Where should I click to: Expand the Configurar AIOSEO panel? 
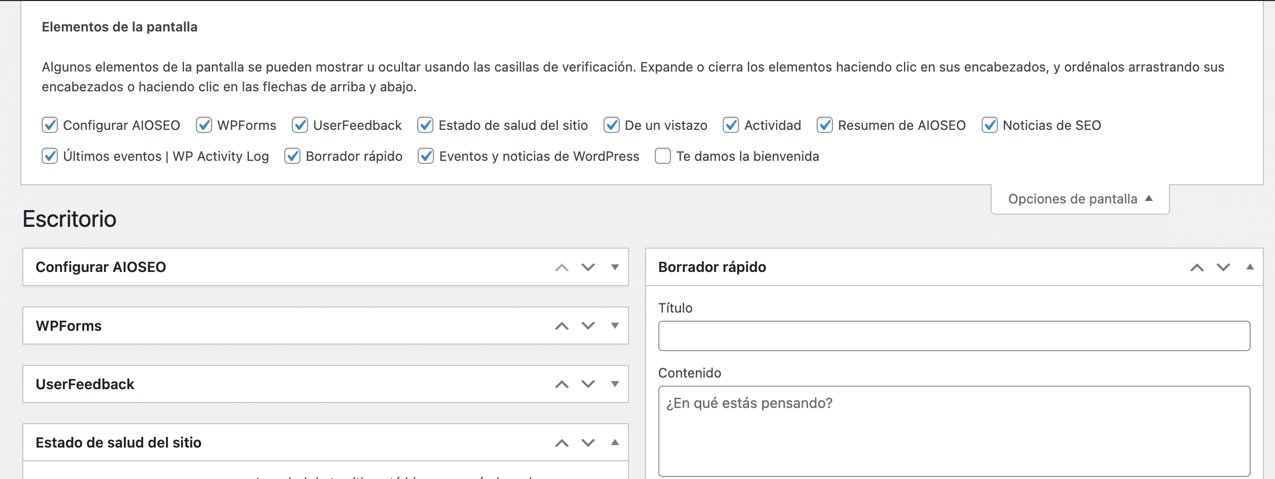(x=615, y=267)
